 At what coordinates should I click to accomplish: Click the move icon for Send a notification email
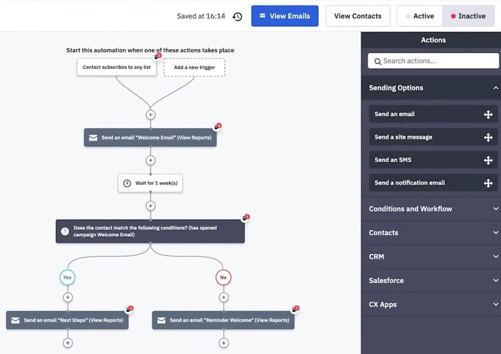[x=488, y=183]
